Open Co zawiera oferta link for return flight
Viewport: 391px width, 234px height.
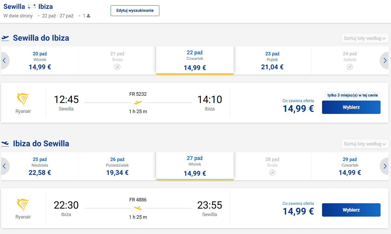[x=298, y=204]
